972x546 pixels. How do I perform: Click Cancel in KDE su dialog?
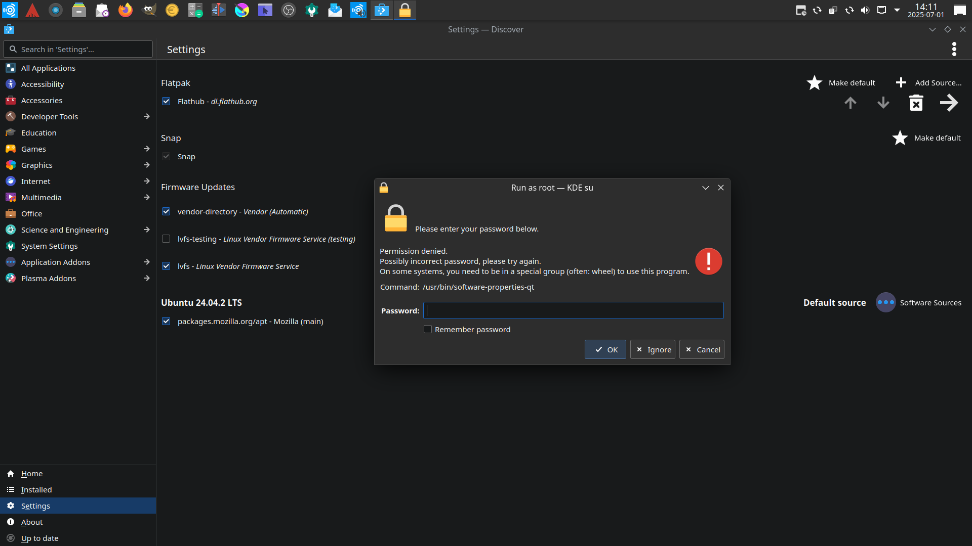coord(702,349)
